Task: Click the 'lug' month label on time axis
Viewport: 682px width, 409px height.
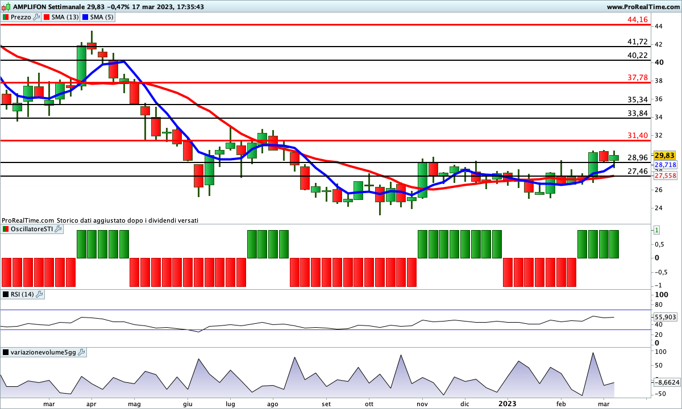Action: click(230, 404)
